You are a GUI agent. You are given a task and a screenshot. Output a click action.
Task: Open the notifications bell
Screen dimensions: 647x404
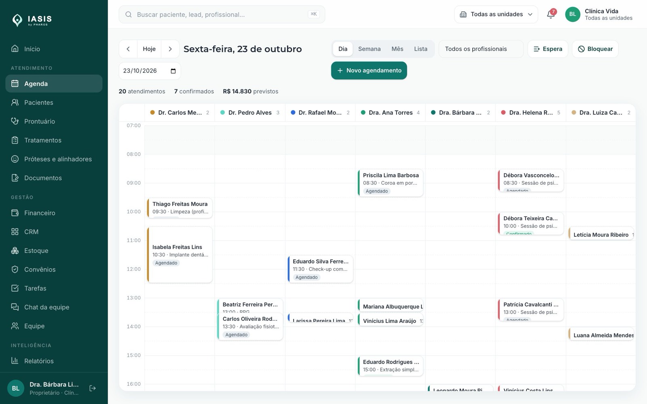550,14
